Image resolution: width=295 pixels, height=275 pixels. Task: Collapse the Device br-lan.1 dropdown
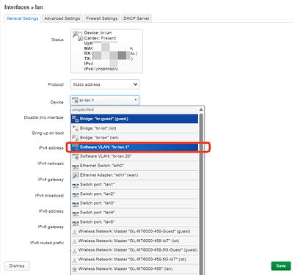click(x=105, y=100)
